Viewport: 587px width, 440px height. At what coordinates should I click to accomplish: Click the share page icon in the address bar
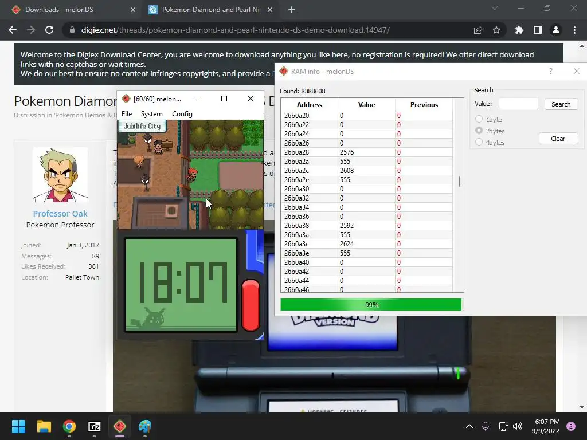click(478, 30)
